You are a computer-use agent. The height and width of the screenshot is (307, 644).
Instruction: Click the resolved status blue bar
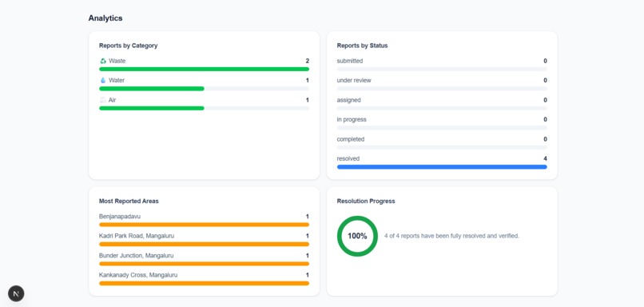pyautogui.click(x=442, y=167)
